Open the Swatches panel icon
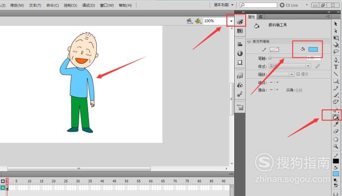The width and height of the screenshot is (342, 196). 240,31
